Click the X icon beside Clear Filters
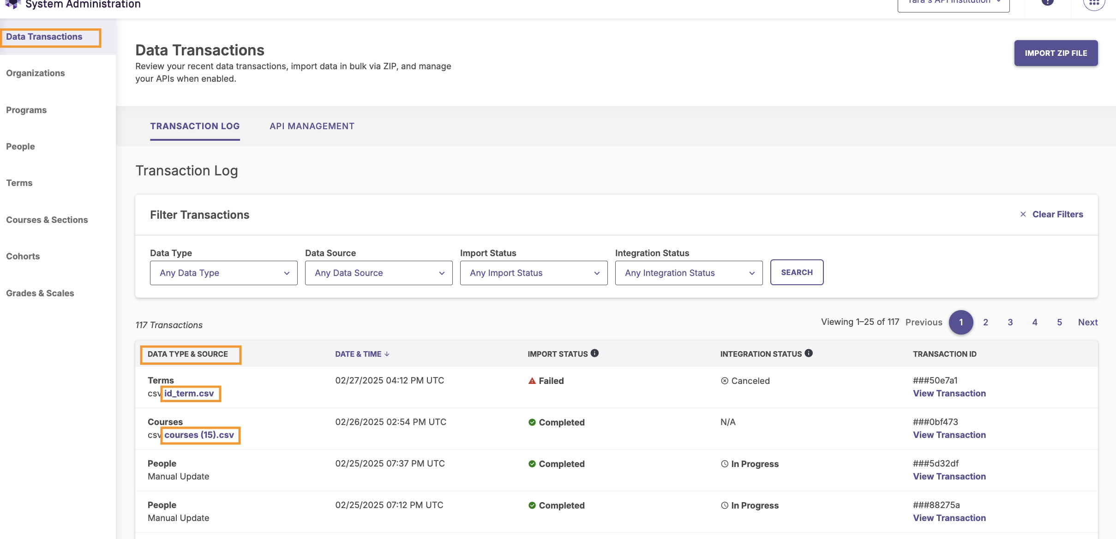 click(x=1023, y=214)
